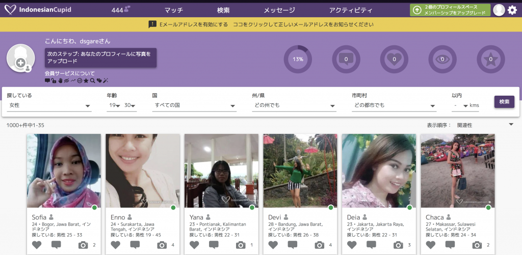Open the camera photos icon on Yana's card
This screenshot has width=522, height=255.
(x=241, y=245)
